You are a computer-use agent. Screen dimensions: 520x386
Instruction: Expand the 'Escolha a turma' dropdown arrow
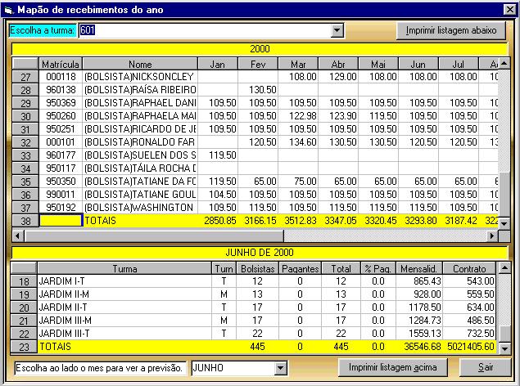(337, 30)
